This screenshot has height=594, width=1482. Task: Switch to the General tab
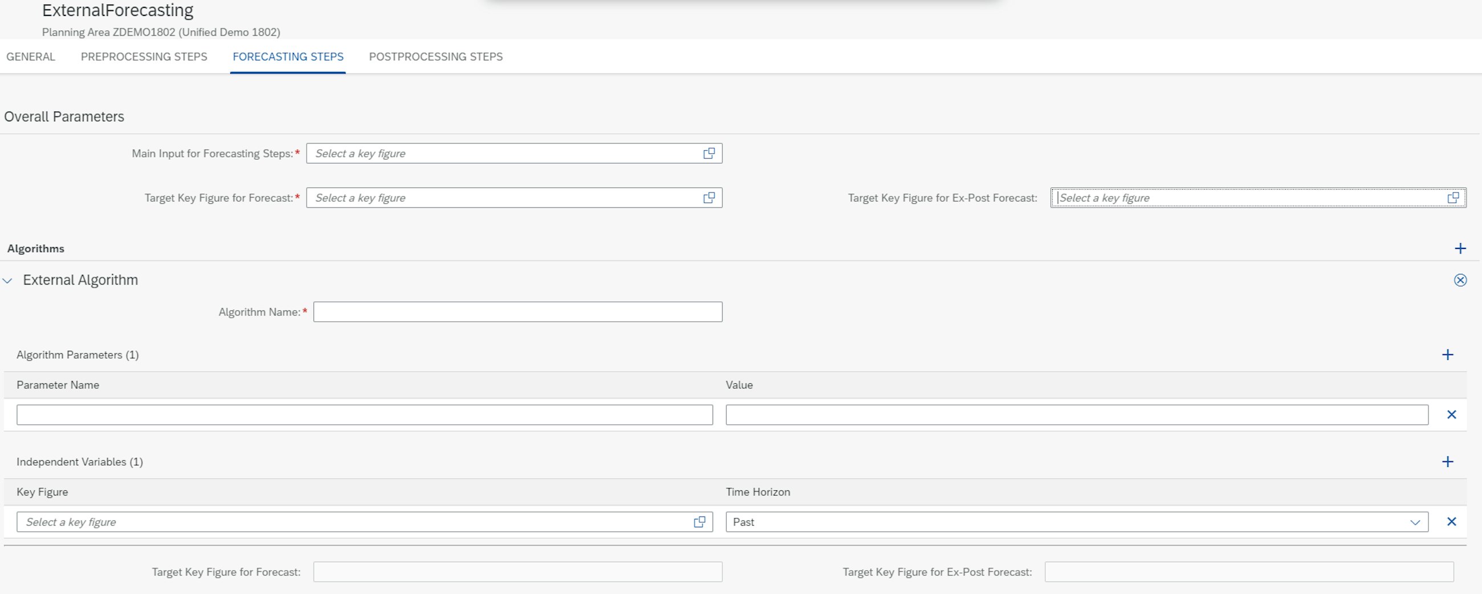point(30,57)
